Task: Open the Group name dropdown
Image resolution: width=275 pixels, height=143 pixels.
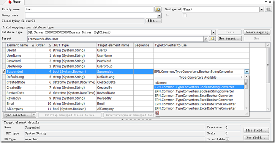Action: coord(159,15)
